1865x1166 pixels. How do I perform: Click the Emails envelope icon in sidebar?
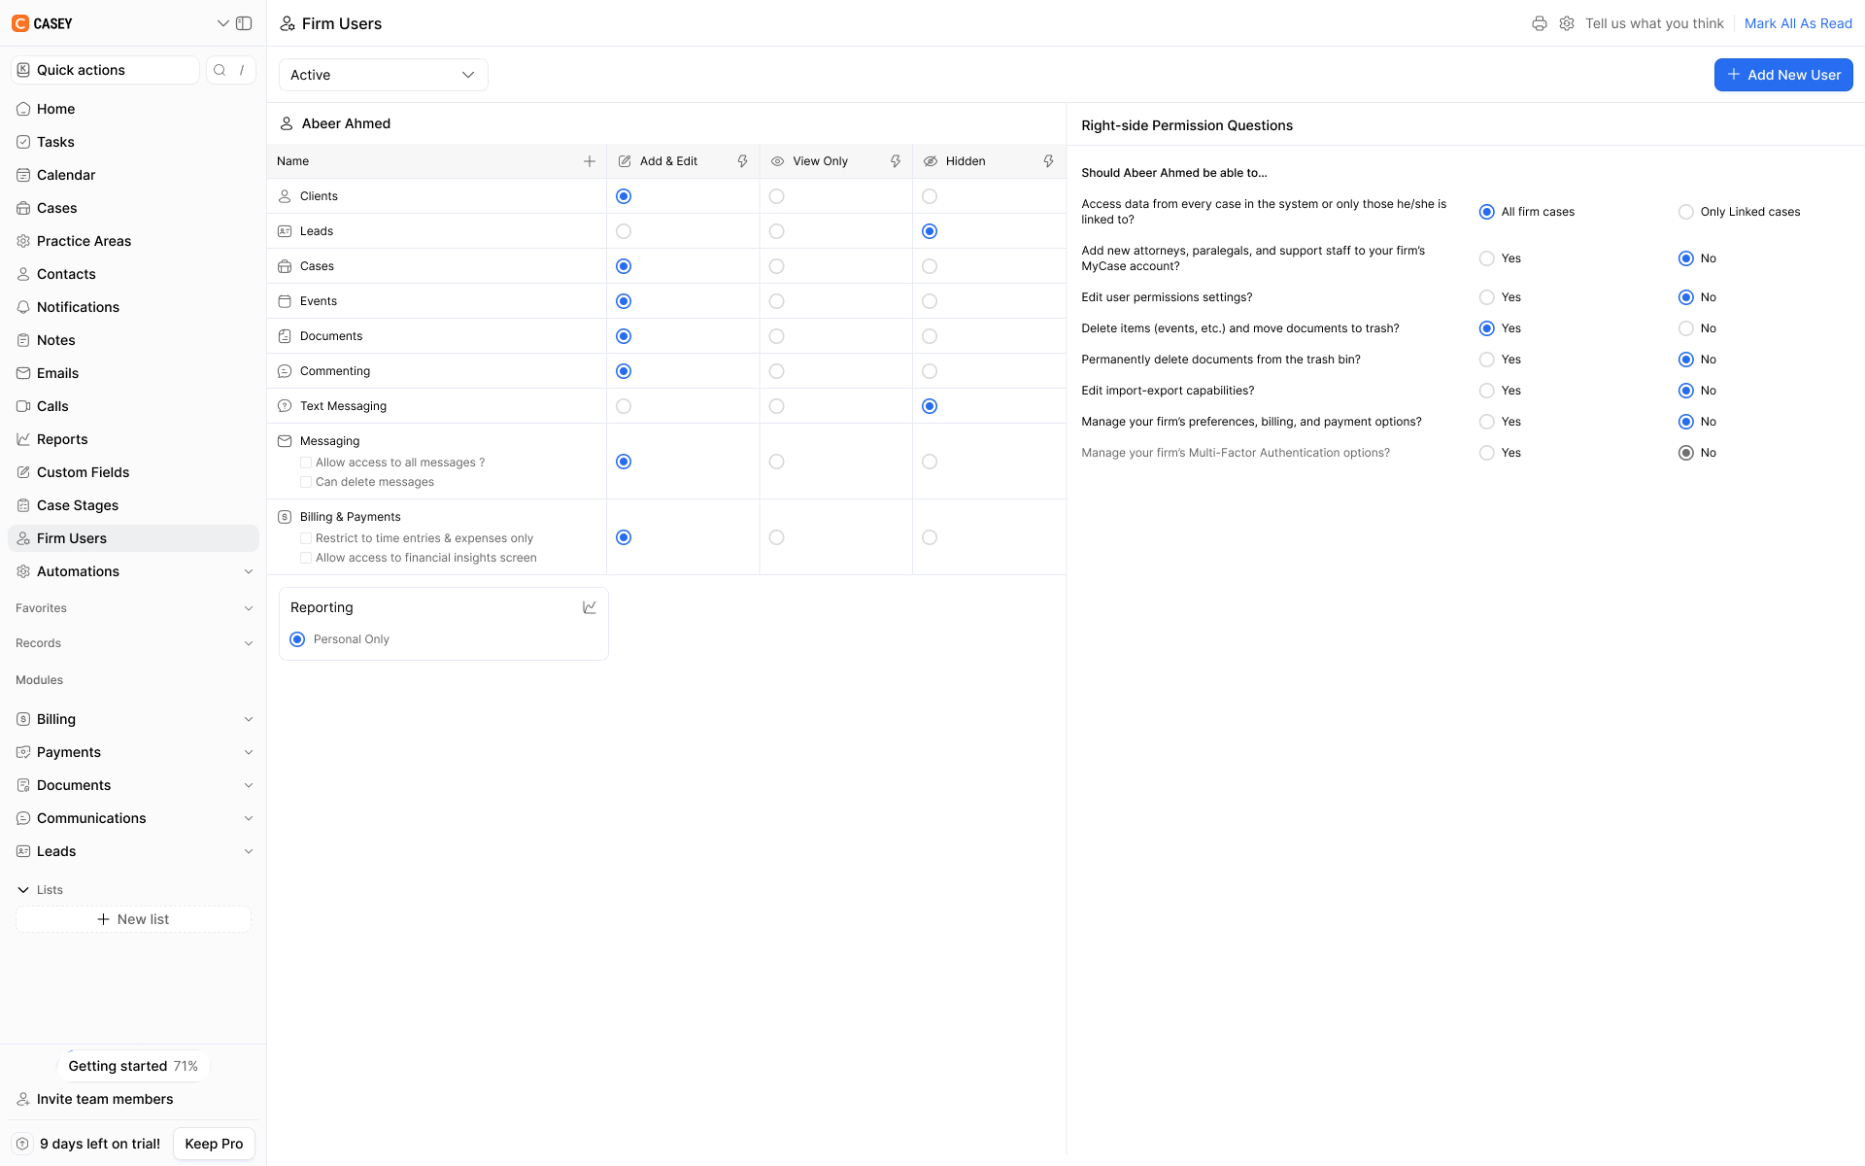[x=23, y=373]
